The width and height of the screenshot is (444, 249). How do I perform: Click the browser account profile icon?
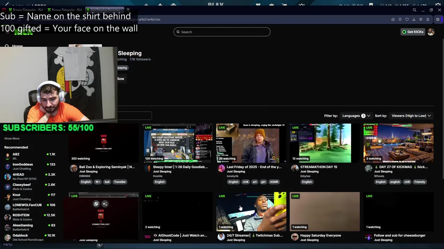pos(428,19)
